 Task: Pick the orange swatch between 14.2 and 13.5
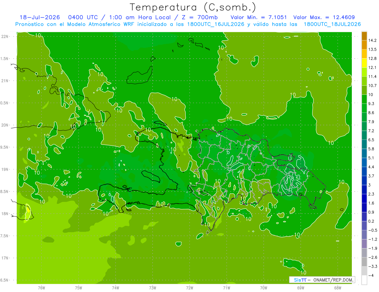[364, 45]
